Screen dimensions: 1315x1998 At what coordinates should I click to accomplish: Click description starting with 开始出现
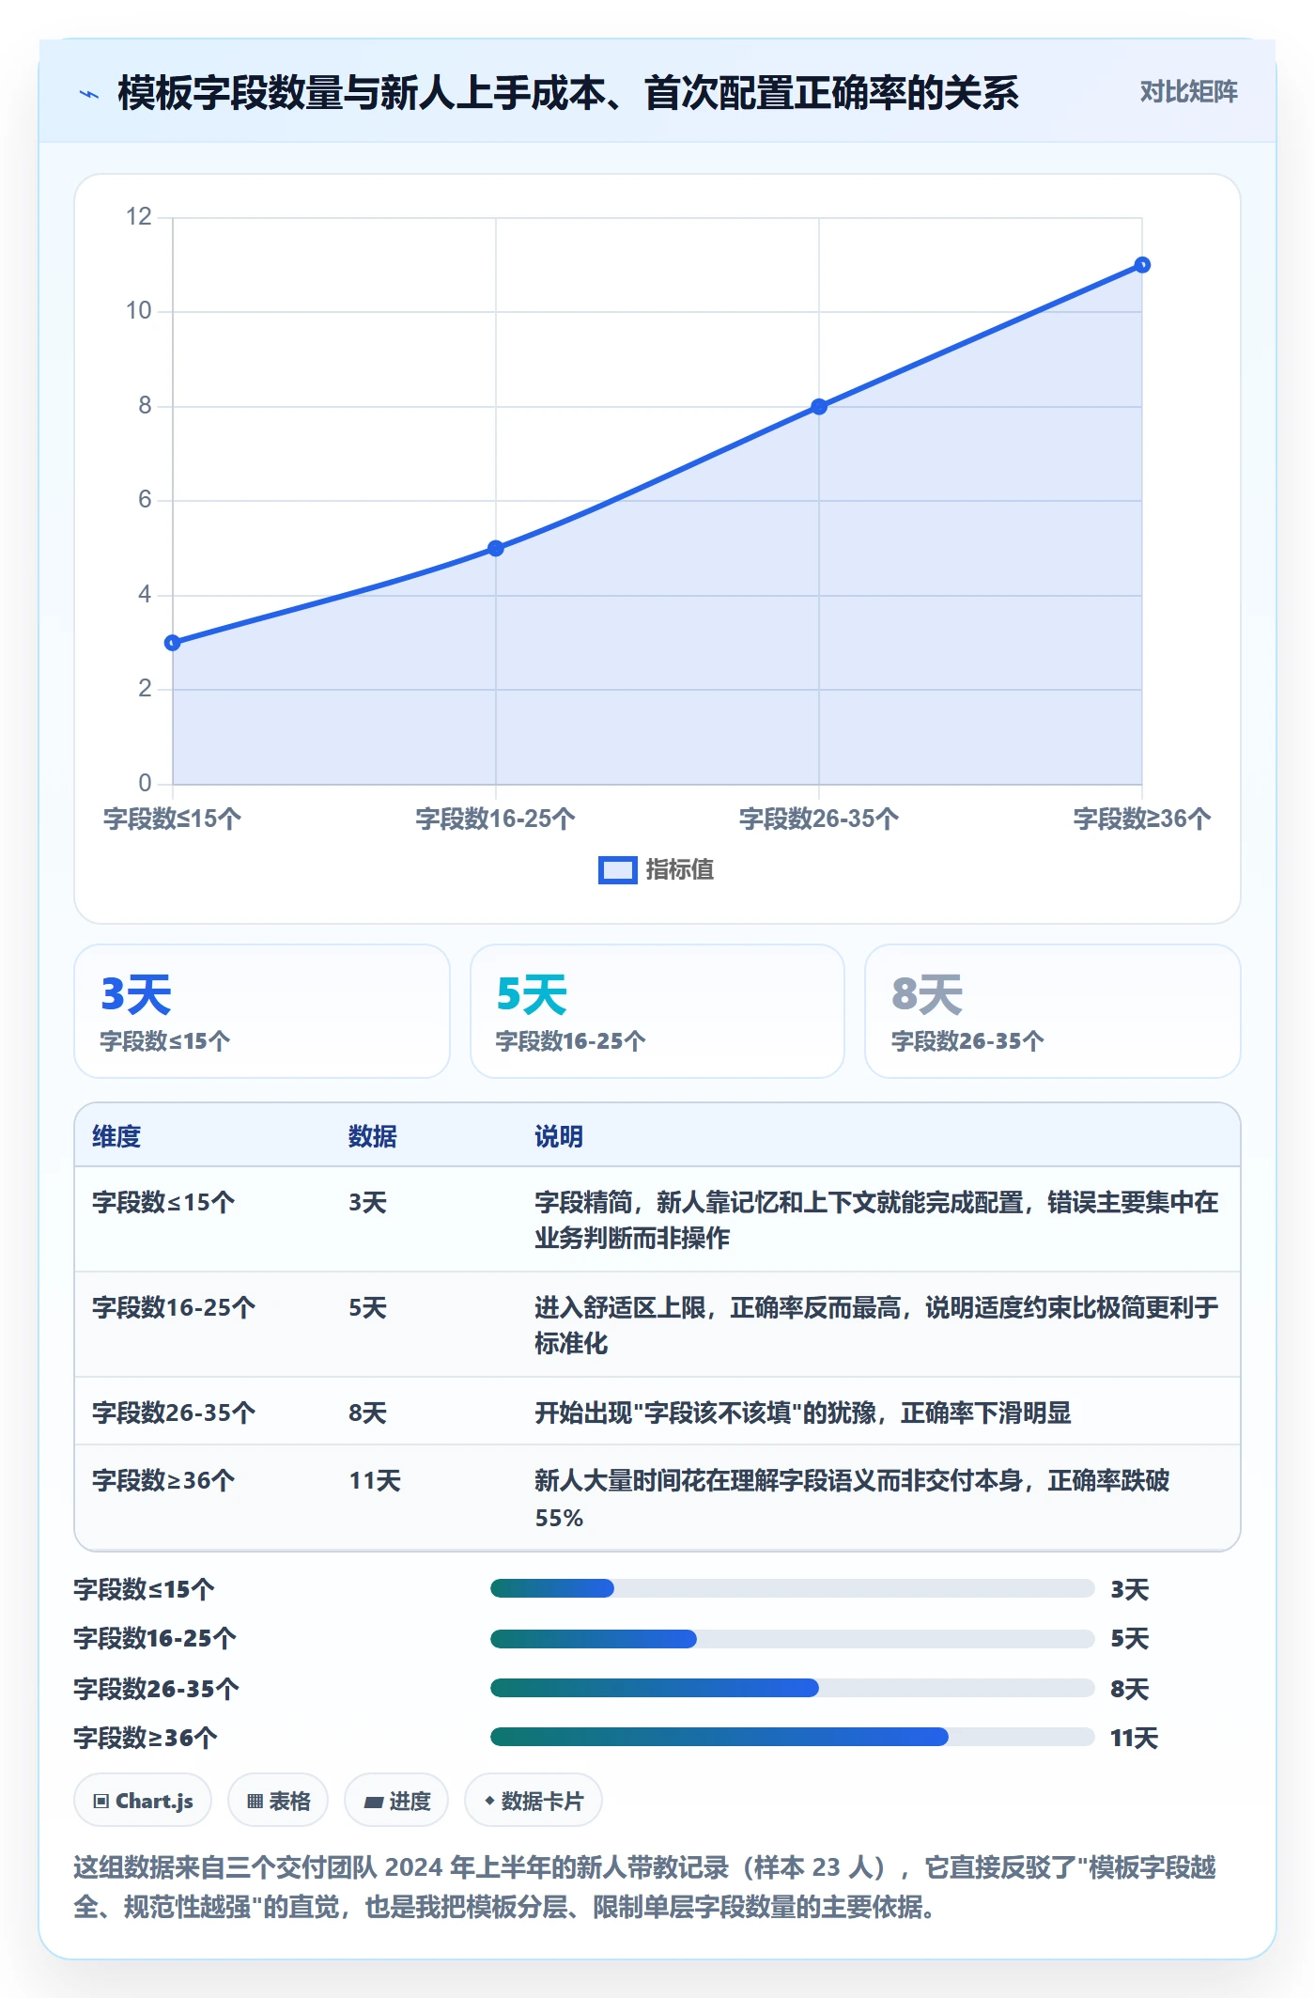[x=803, y=1413]
